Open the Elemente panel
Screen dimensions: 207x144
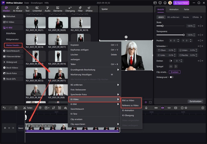tap(58, 9)
